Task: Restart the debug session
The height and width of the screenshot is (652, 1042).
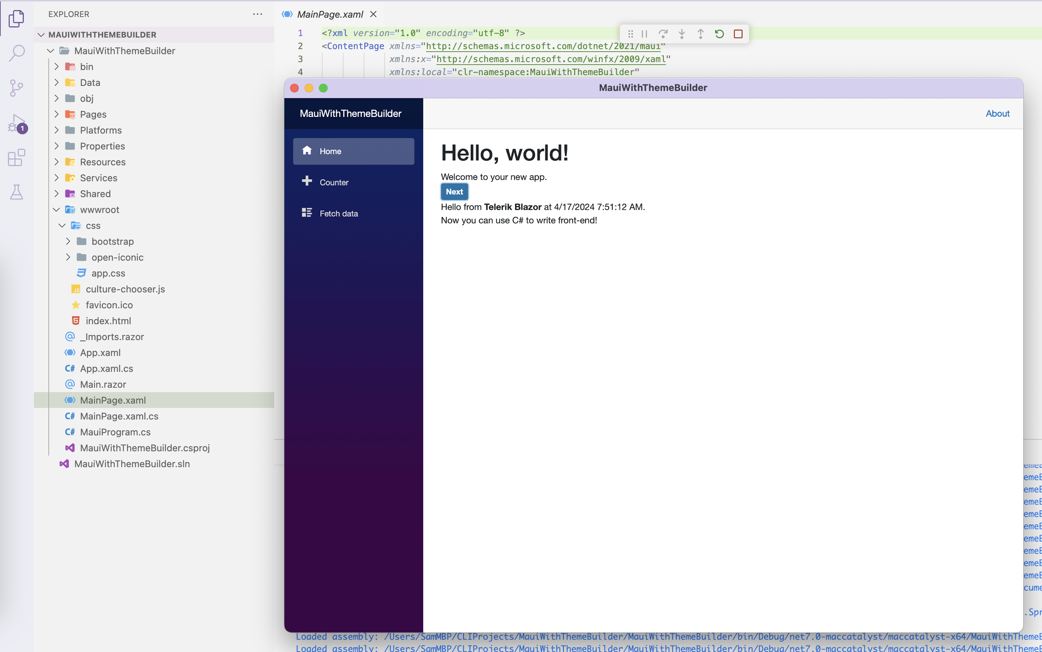Action: 719,34
